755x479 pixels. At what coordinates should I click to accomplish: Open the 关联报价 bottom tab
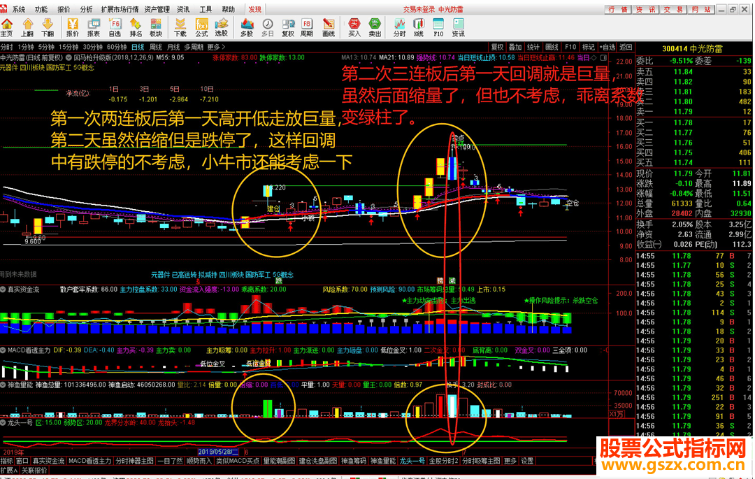[x=35, y=471]
